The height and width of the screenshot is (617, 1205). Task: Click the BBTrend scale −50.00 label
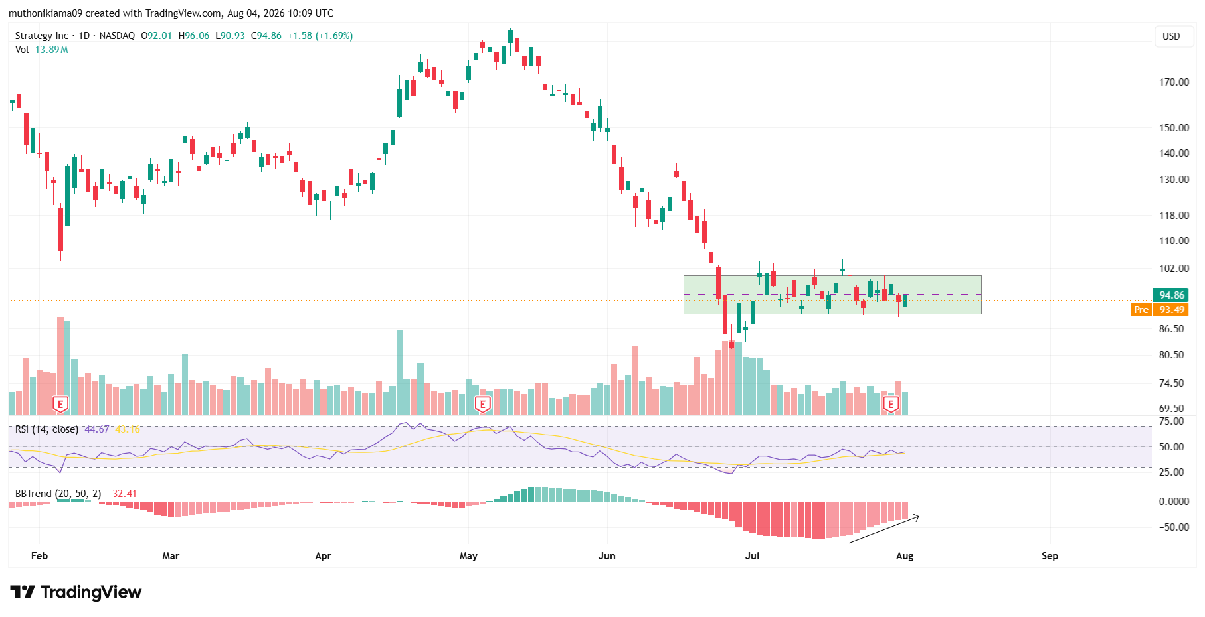click(1174, 527)
